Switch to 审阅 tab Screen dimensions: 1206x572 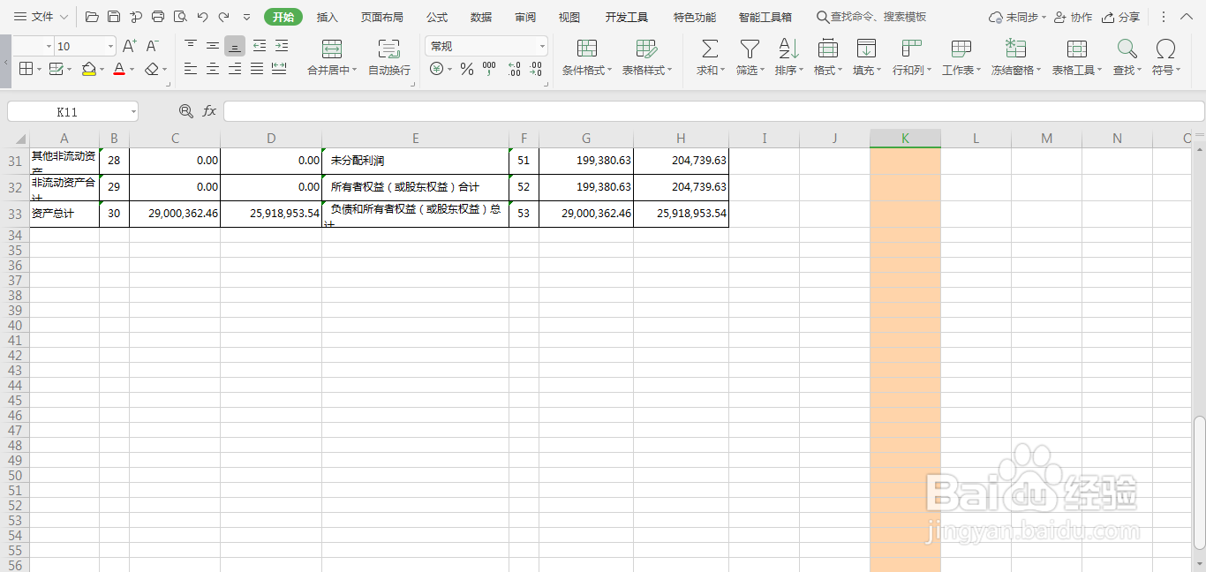coord(525,17)
